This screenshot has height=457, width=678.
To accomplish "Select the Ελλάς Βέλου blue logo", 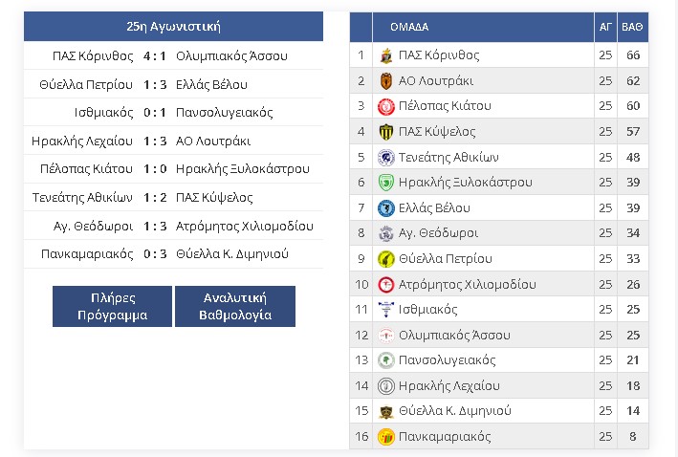I will (x=385, y=208).
